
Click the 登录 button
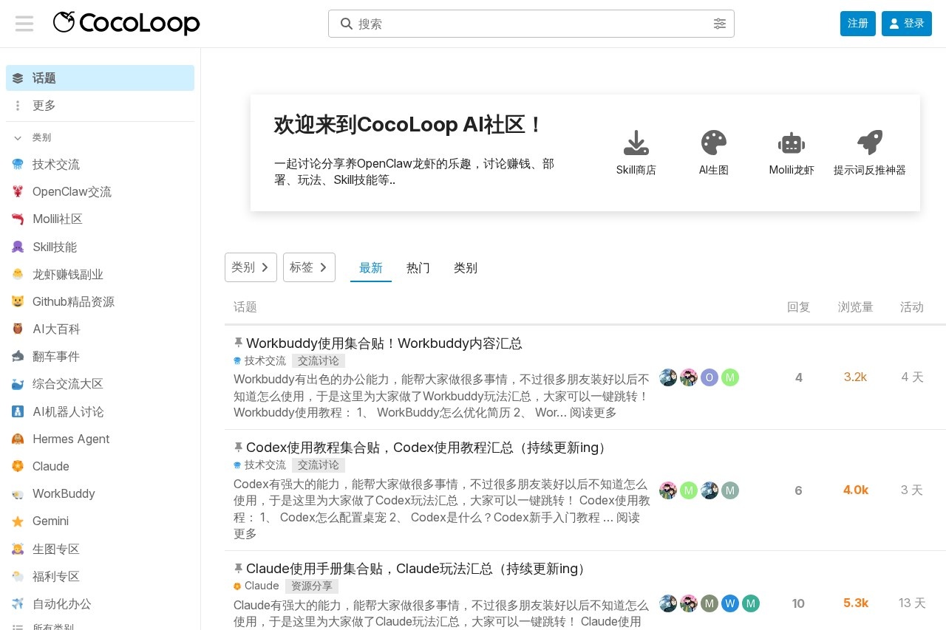tap(907, 24)
